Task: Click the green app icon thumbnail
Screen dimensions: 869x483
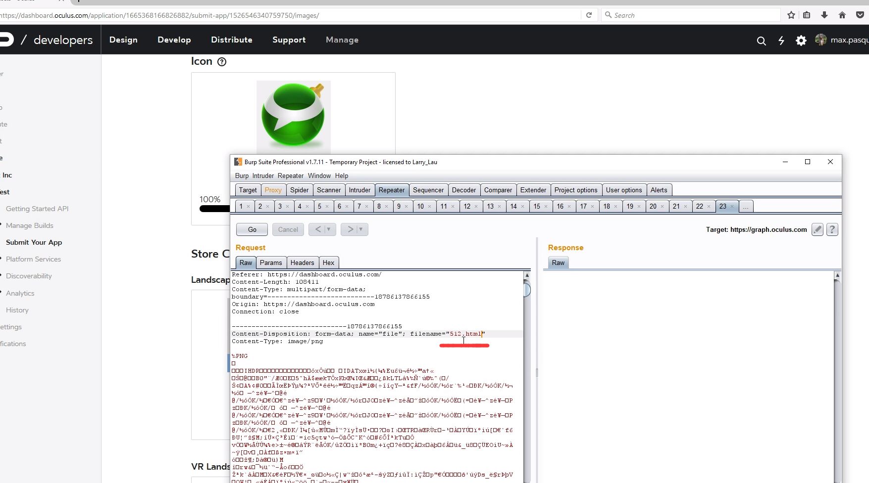Action: coord(293,117)
